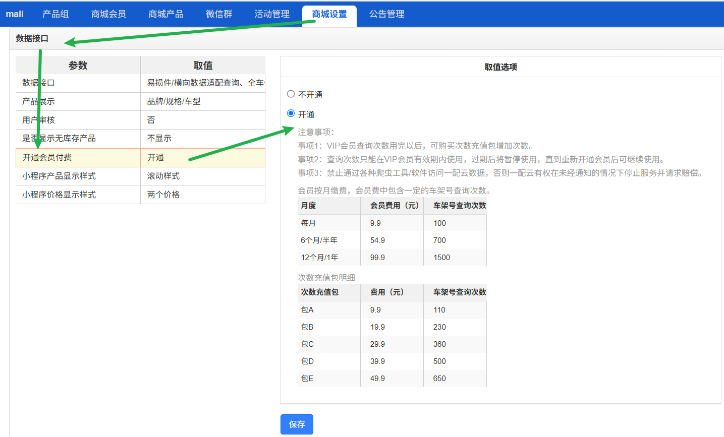Image resolution: width=724 pixels, height=437 pixels.
Task: Select the 开通 radio button
Action: click(x=291, y=113)
